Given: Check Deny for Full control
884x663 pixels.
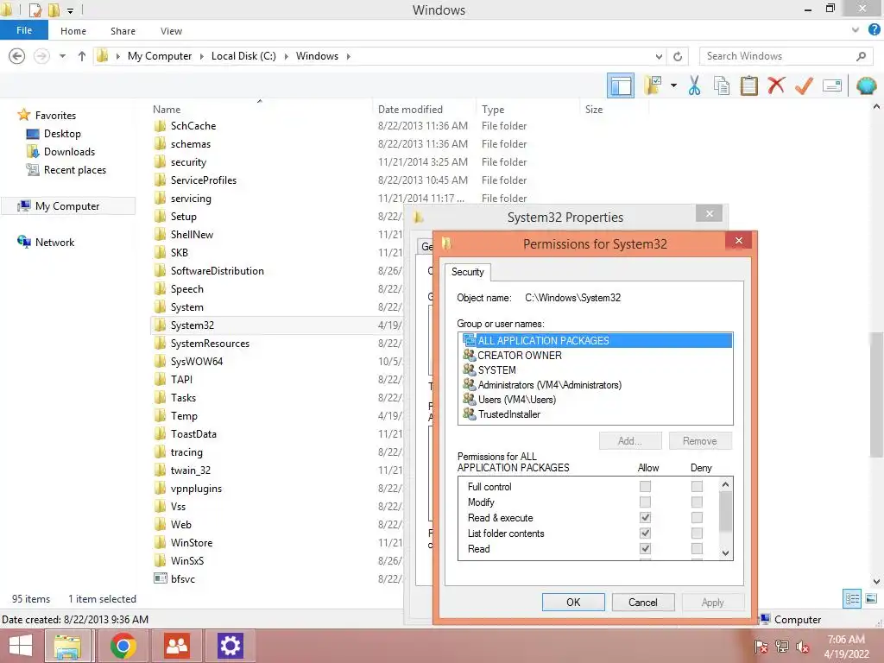Looking at the screenshot, I should (697, 486).
